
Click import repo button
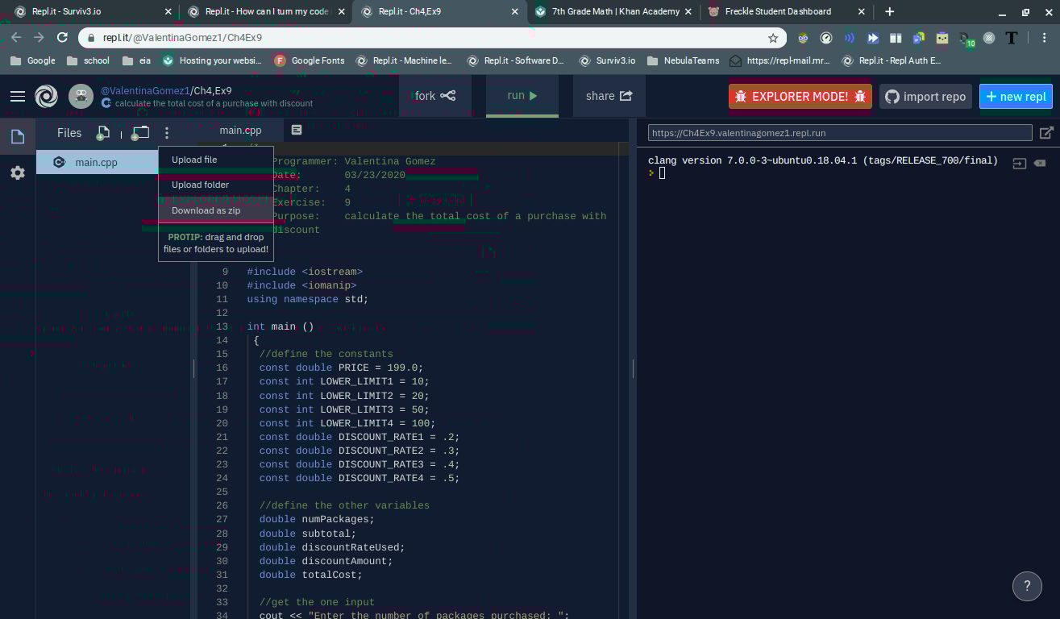click(x=925, y=96)
